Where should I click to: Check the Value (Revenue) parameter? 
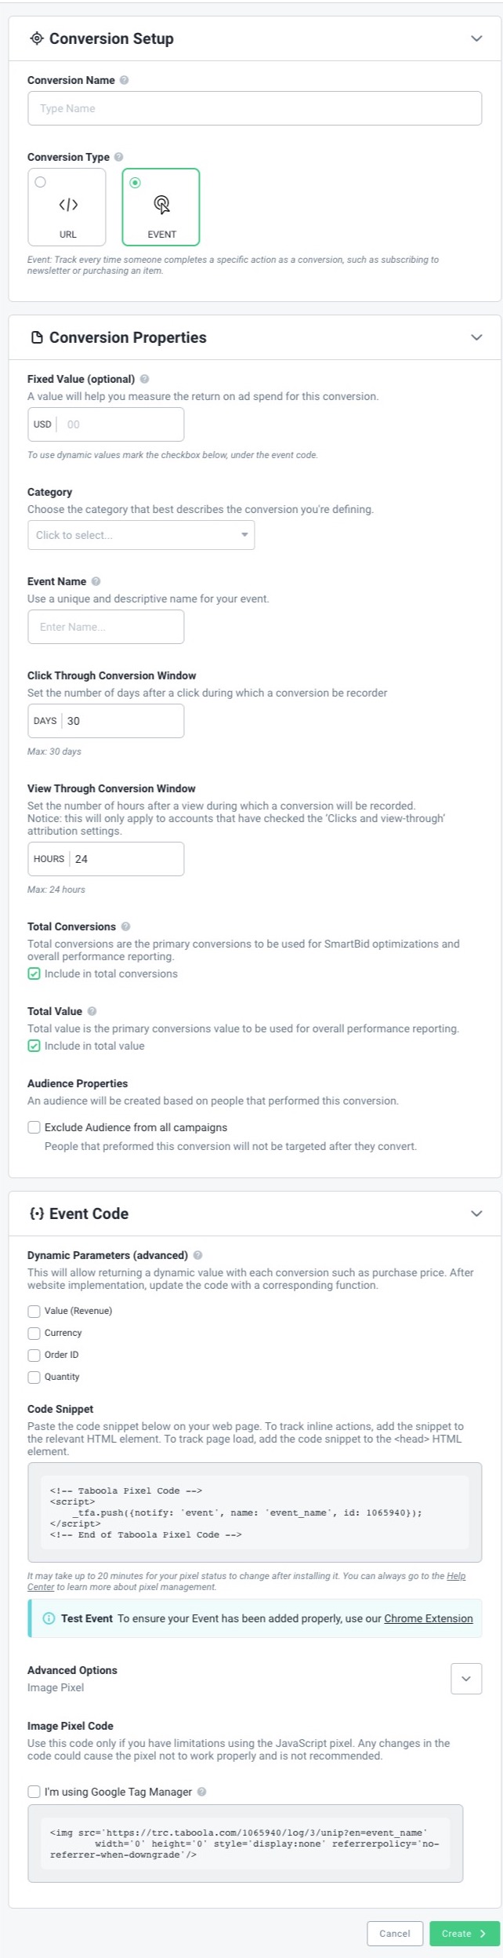tap(34, 1311)
